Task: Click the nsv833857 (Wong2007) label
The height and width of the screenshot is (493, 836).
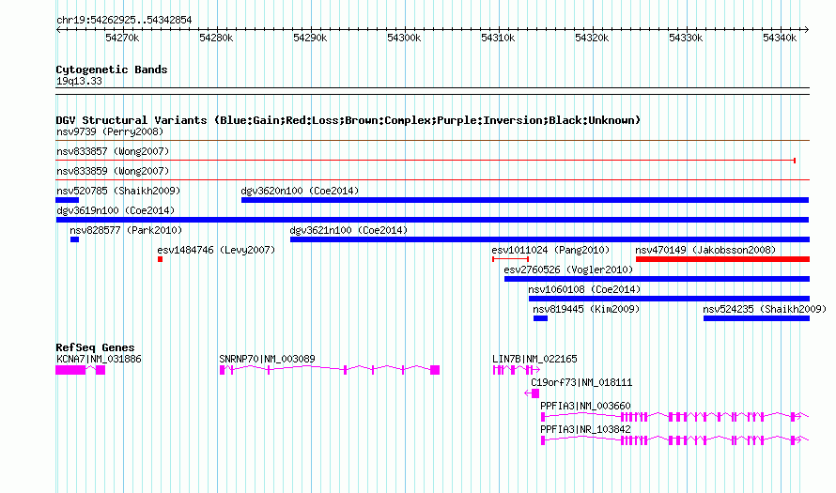Action: coord(113,151)
